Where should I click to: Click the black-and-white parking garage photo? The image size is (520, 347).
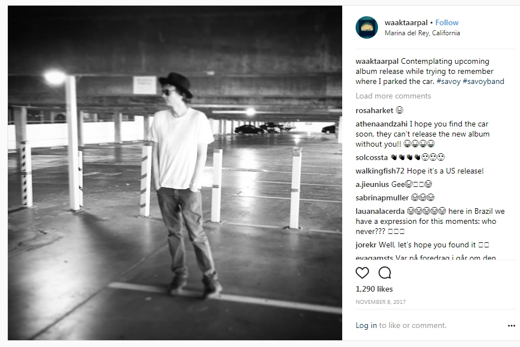(x=175, y=173)
